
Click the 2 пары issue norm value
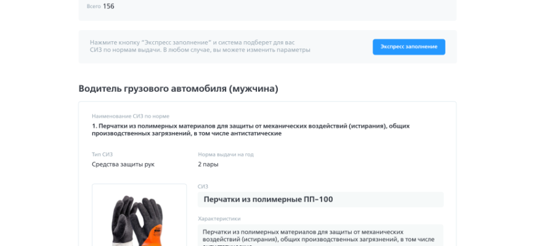208,164
